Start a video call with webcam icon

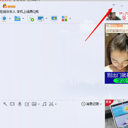click(4, 18)
